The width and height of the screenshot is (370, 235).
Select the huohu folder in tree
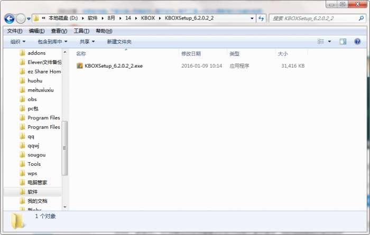click(35, 81)
